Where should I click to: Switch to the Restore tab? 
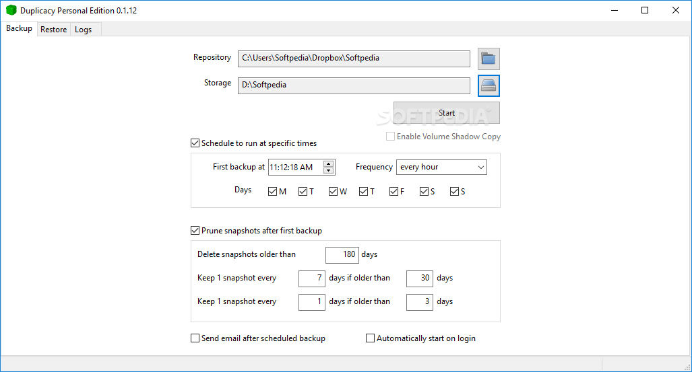point(53,30)
